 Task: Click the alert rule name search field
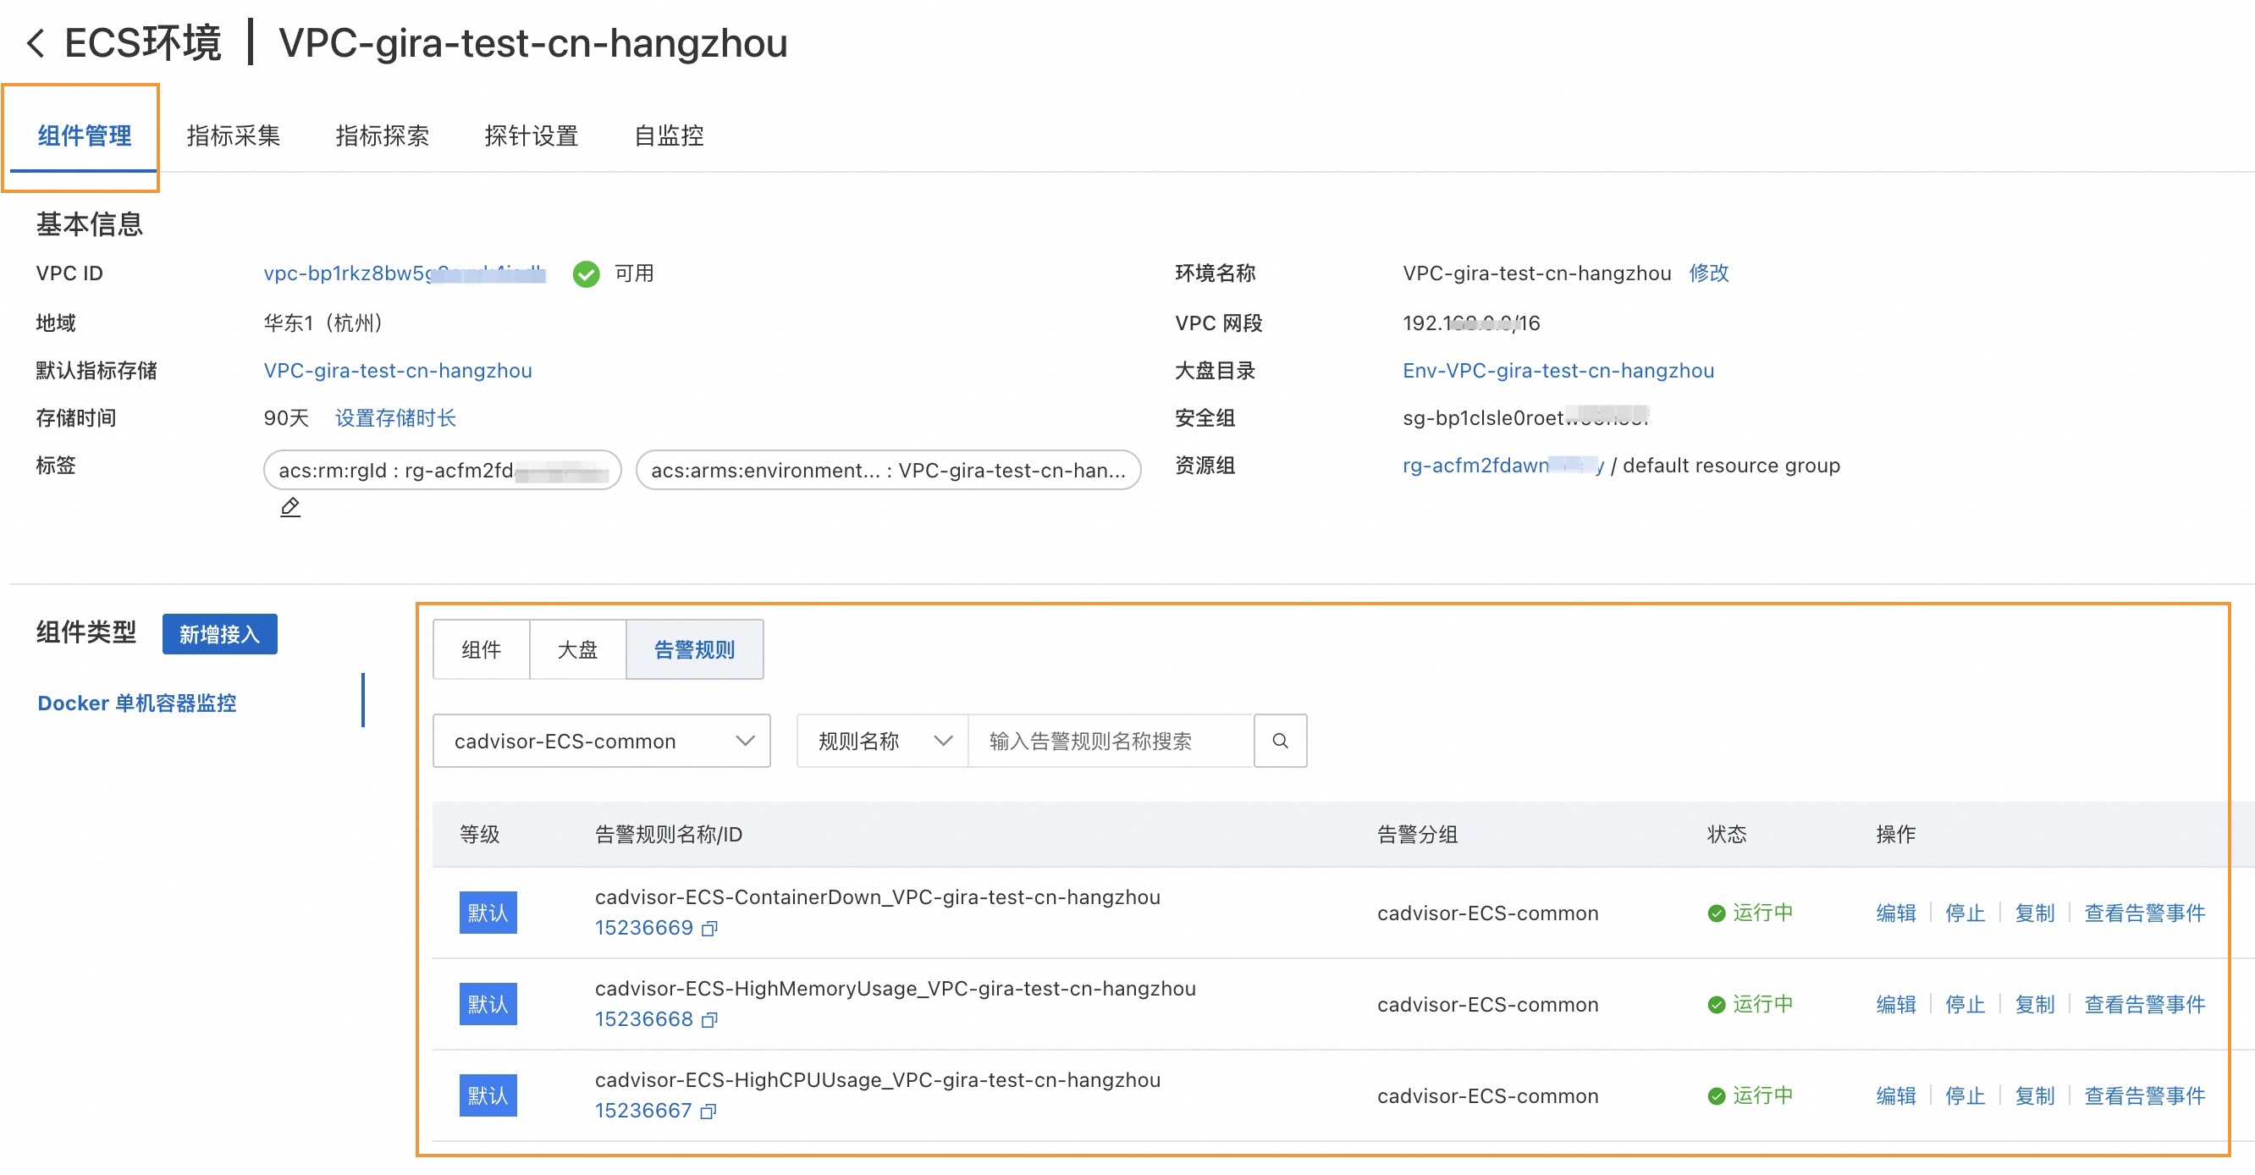(1110, 741)
